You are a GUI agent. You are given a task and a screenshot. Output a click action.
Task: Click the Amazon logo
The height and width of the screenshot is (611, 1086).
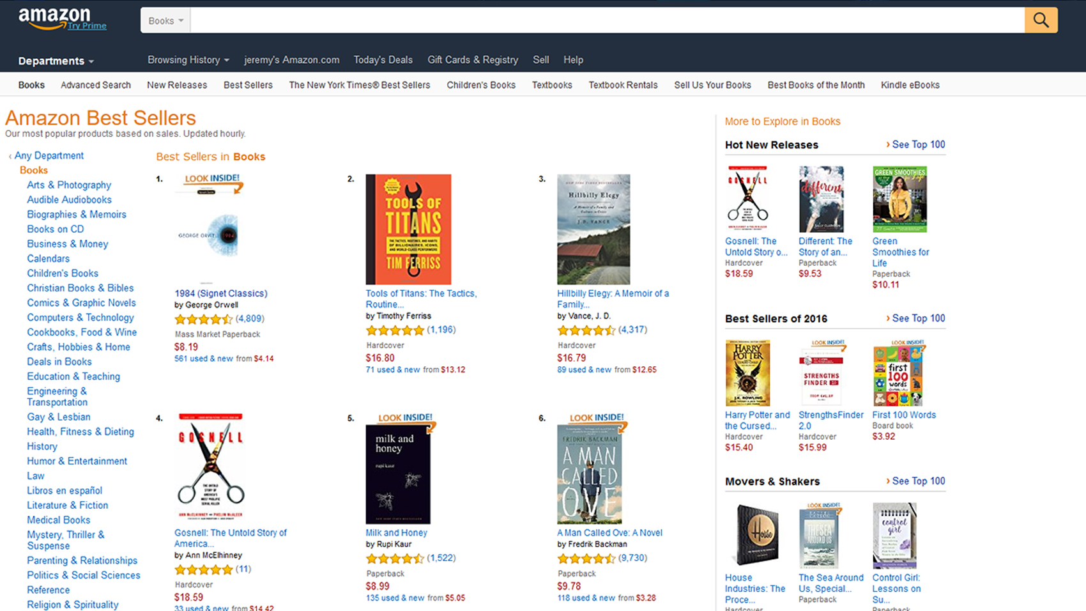[x=55, y=18]
